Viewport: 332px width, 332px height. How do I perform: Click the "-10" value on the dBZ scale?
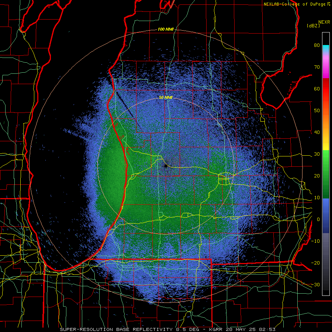pos(315,241)
